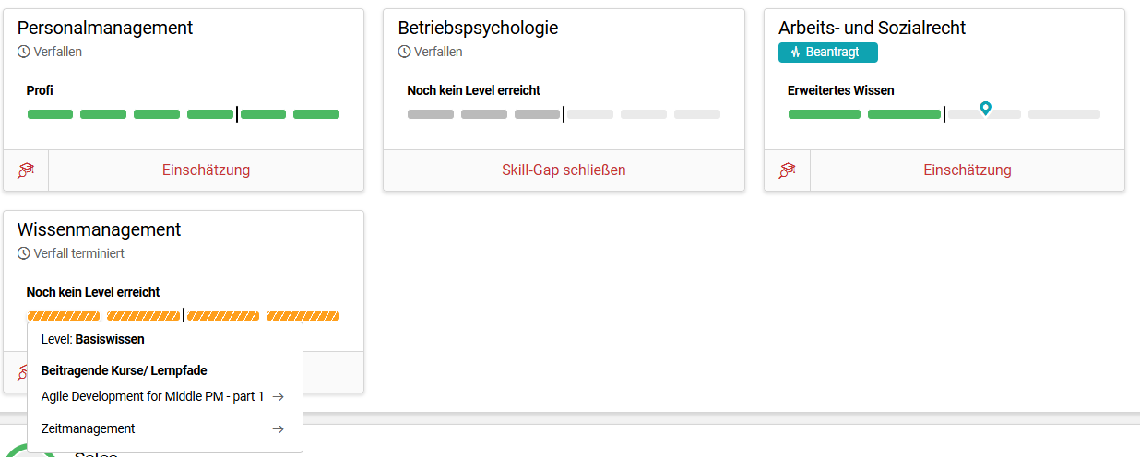Click the Beitragende Kurse/ Lernpfade heading
Image resolution: width=1140 pixels, height=457 pixels.
pos(125,370)
